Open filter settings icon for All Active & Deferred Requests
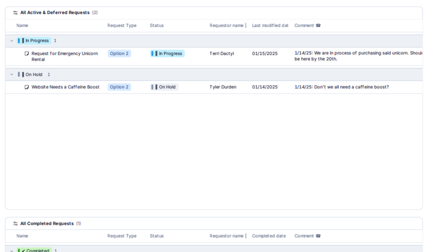Image resolution: width=427 pixels, height=252 pixels. coord(16,12)
